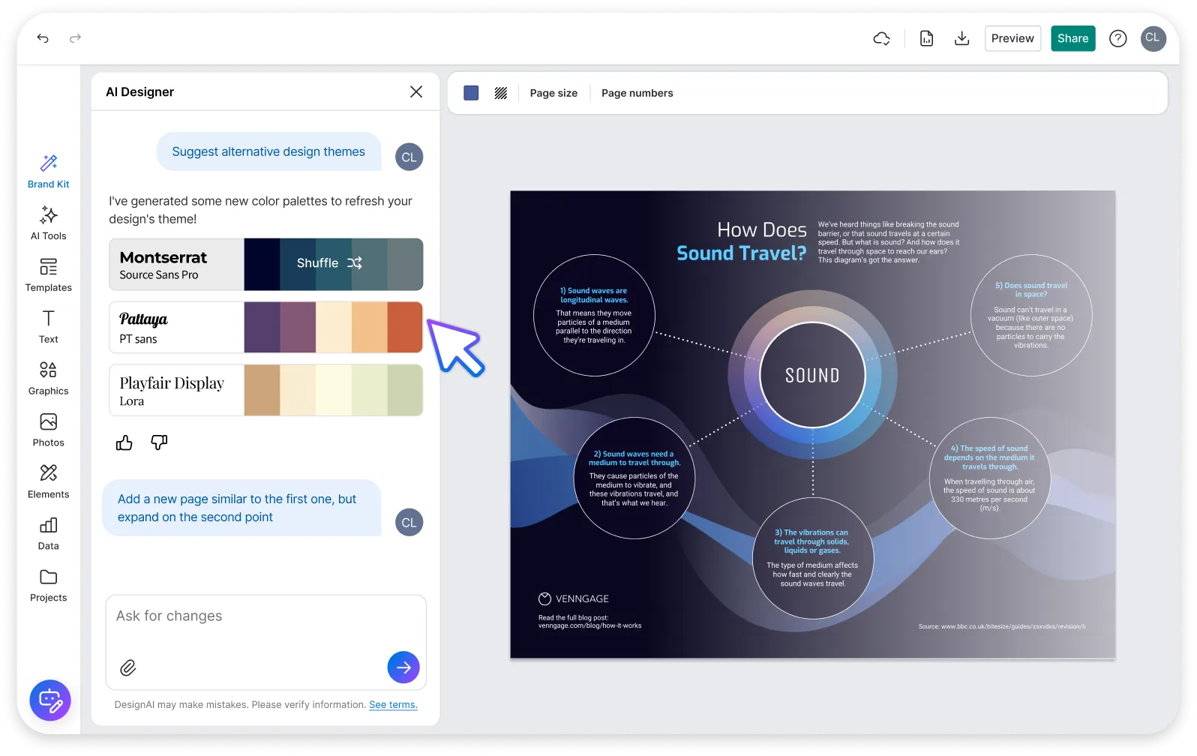This screenshot has height=756, width=1197.
Task: Open the Projects folder
Action: pyautogui.click(x=49, y=585)
